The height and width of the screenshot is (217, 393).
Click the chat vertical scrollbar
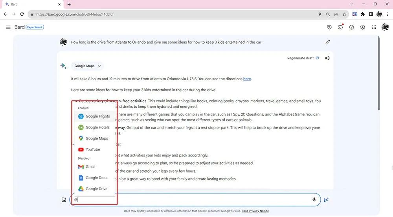(379, 73)
